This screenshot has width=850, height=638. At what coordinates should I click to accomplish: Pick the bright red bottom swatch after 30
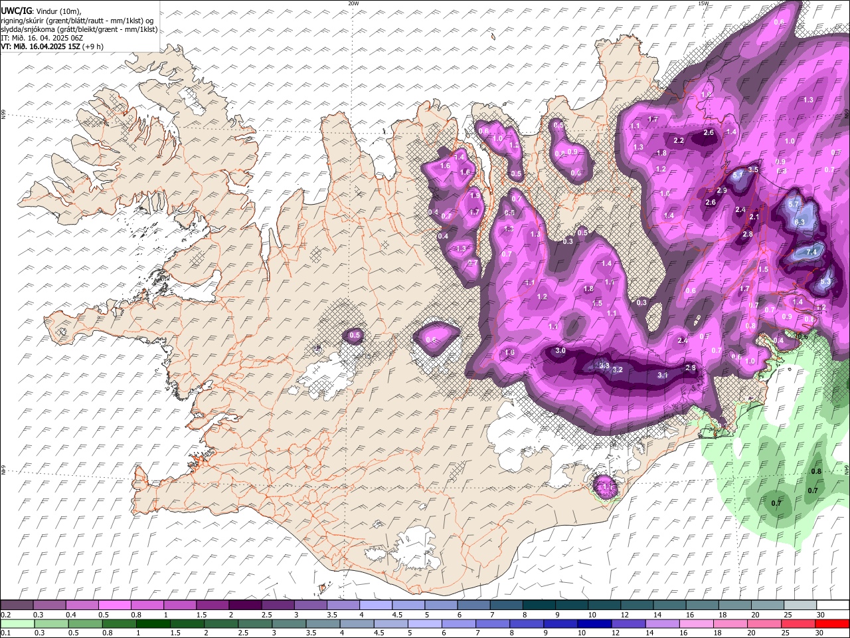point(831,624)
